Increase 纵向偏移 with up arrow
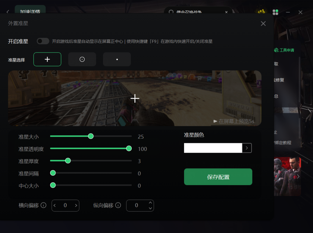313x233 pixels. pyautogui.click(x=150, y=203)
